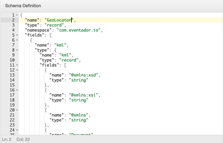
Task: Collapse the "fields" array at line 5
Action: coord(17,35)
